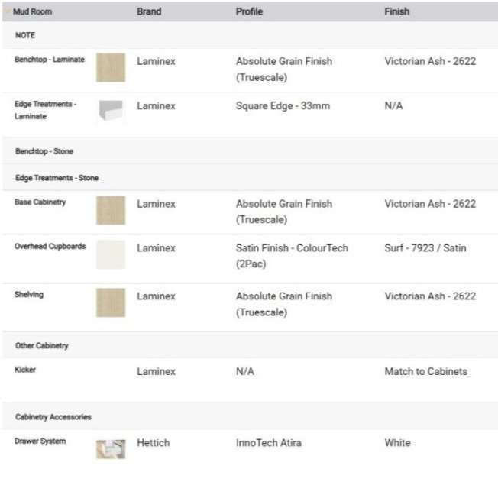Select the InnoTech Atira profile entry

[269, 443]
